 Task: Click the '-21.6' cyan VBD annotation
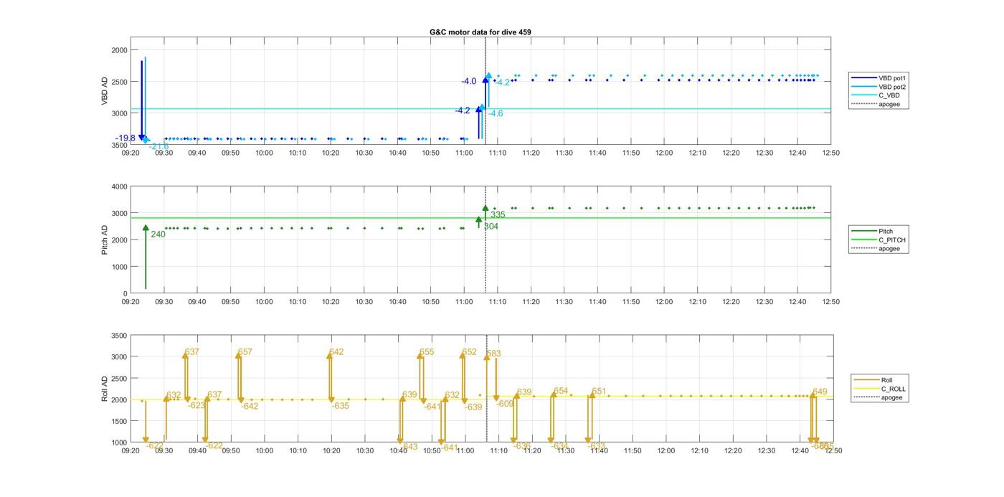[x=159, y=146]
